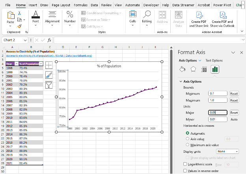Select the Axis Options bar chart icon
The image size is (246, 174).
215,69
